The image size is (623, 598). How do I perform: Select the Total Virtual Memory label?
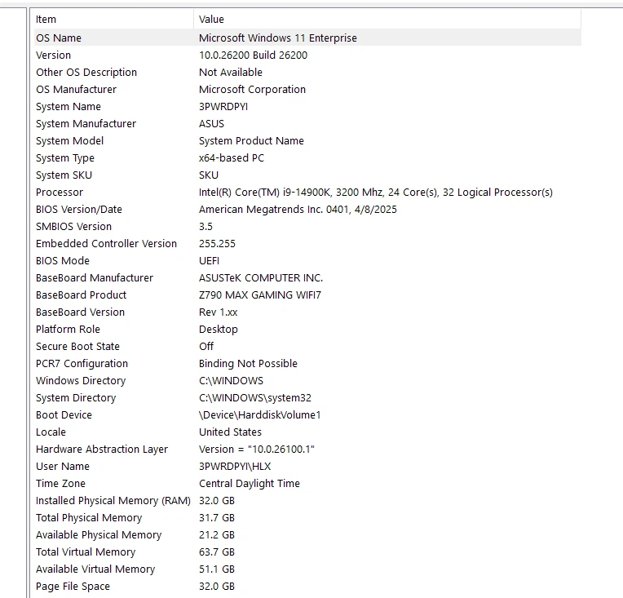click(x=86, y=551)
